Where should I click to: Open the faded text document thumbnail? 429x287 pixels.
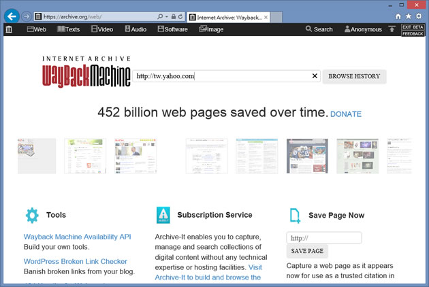(x=206, y=156)
